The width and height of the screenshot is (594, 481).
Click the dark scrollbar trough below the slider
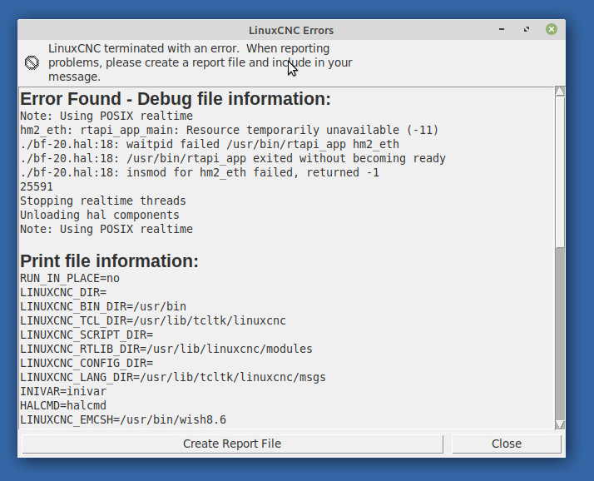tap(560, 334)
